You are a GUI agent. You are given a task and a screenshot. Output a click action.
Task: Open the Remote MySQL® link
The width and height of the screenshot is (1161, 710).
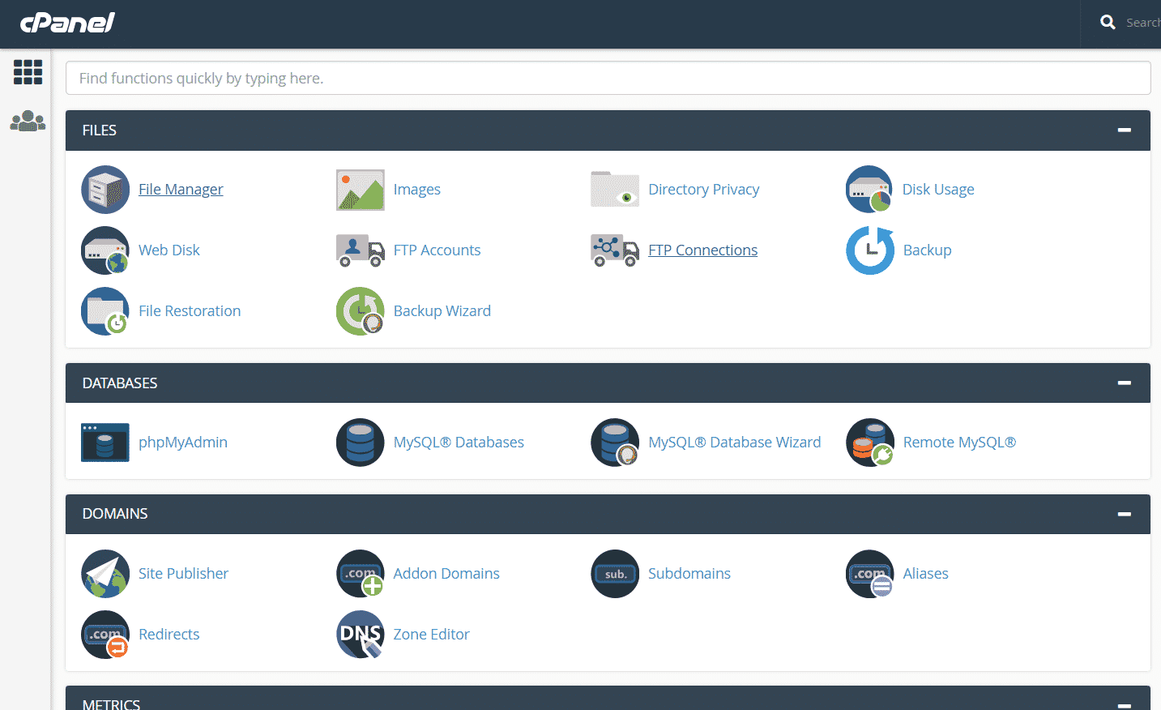point(959,443)
